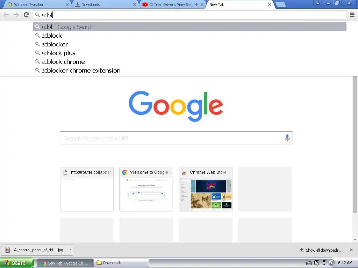Open the Chrome user profile button
The height and width of the screenshot is (268, 358).
pos(317,3)
